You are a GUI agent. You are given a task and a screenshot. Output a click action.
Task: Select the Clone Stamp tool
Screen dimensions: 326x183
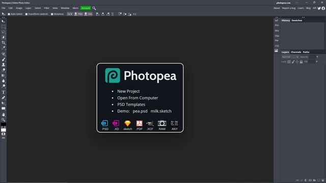point(4,65)
